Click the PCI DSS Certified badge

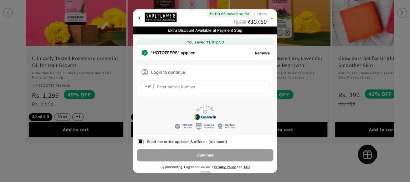click(184, 126)
